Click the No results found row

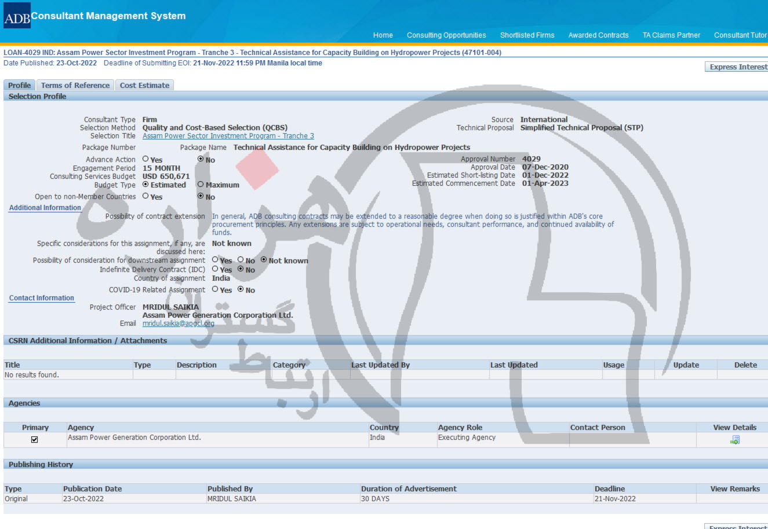coord(32,375)
